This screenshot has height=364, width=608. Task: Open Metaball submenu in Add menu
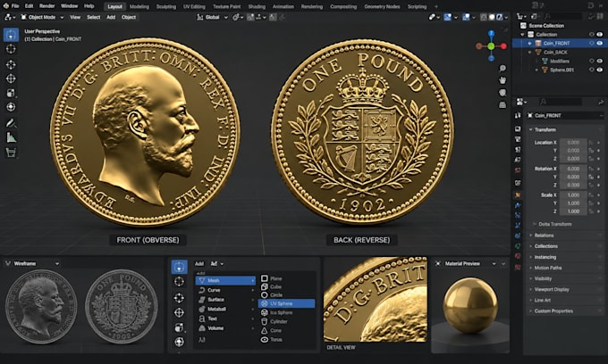coord(225,309)
